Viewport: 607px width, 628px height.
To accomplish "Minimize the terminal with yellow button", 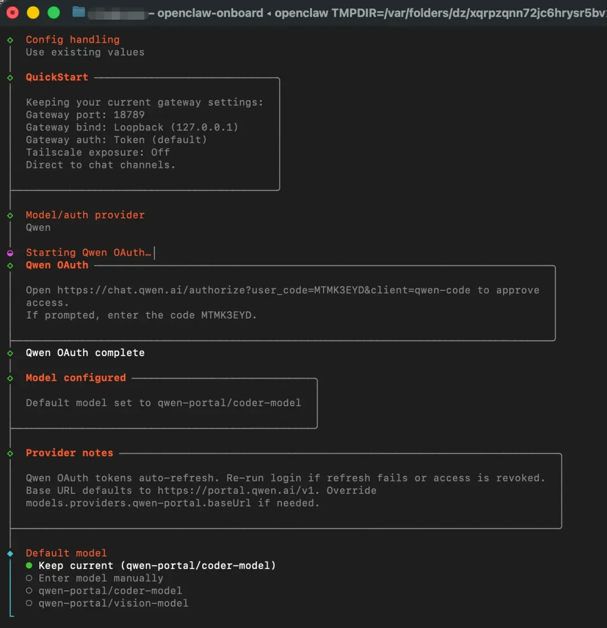I will coord(33,13).
